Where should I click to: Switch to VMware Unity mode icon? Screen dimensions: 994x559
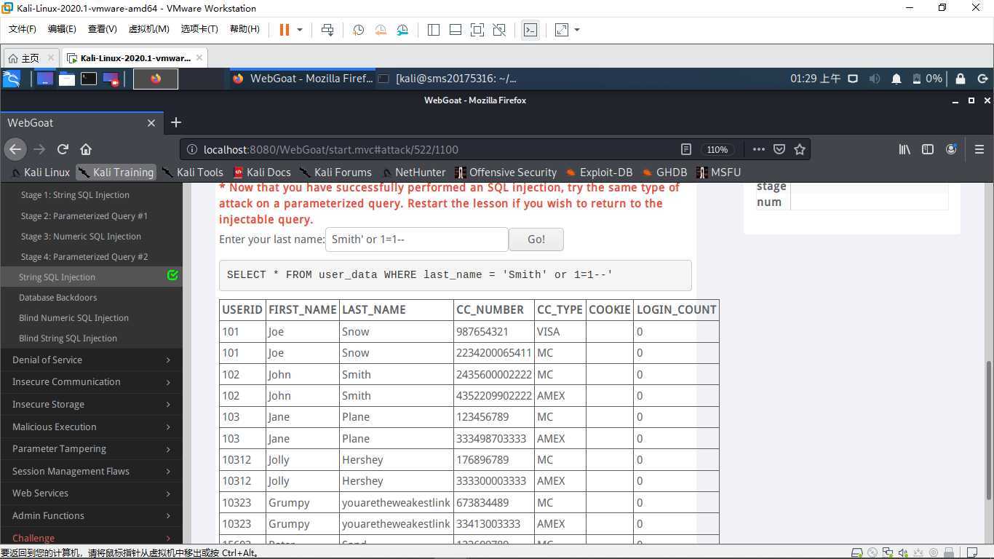pos(499,30)
